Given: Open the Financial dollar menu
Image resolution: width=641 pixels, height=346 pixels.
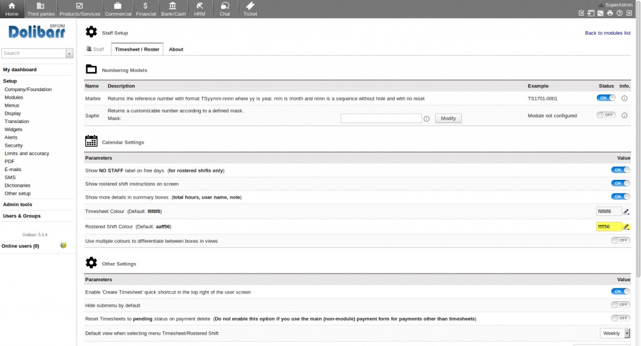Looking at the screenshot, I should click(x=145, y=9).
